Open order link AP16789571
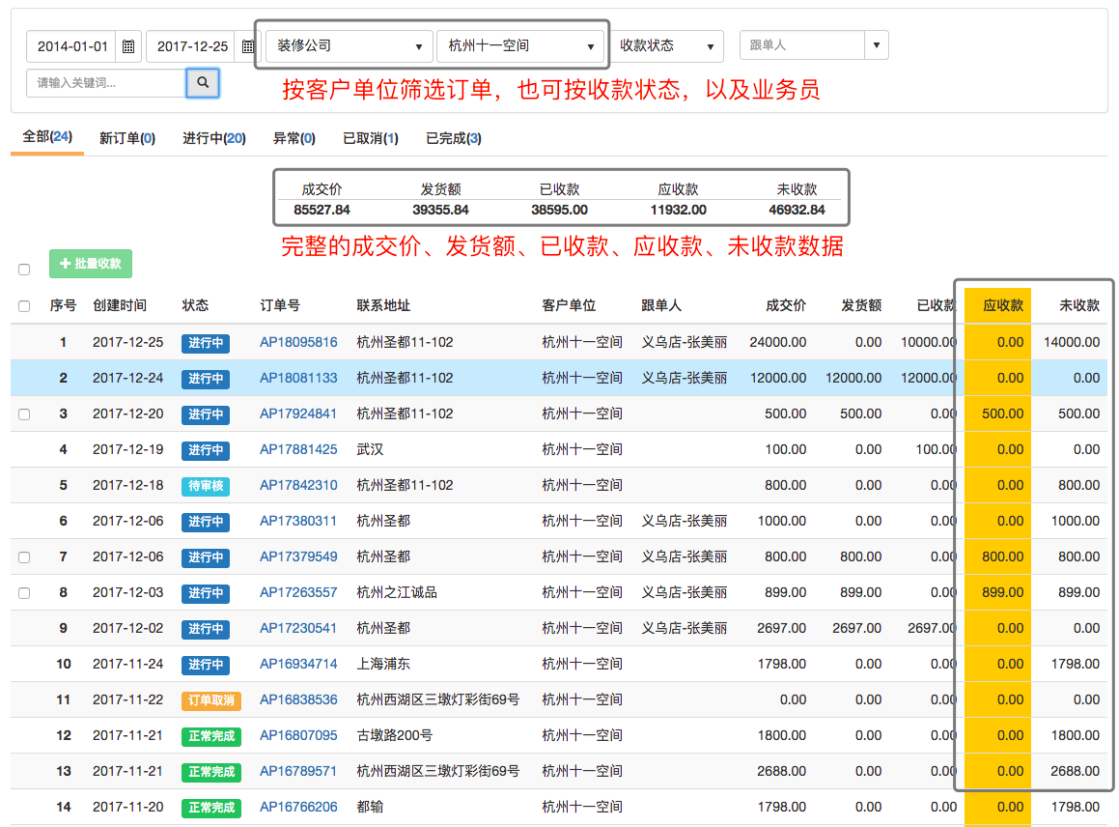 click(x=298, y=771)
